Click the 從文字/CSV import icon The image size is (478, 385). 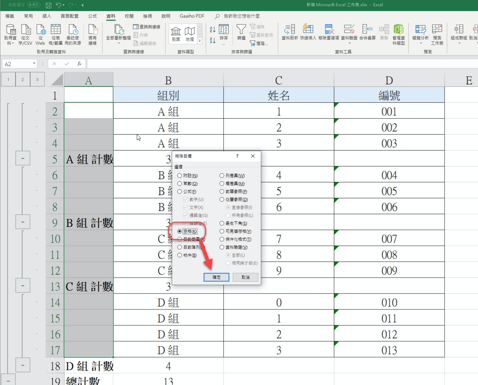(x=25, y=30)
